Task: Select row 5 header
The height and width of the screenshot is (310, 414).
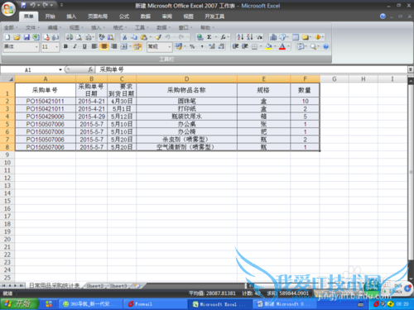Action: (7, 124)
